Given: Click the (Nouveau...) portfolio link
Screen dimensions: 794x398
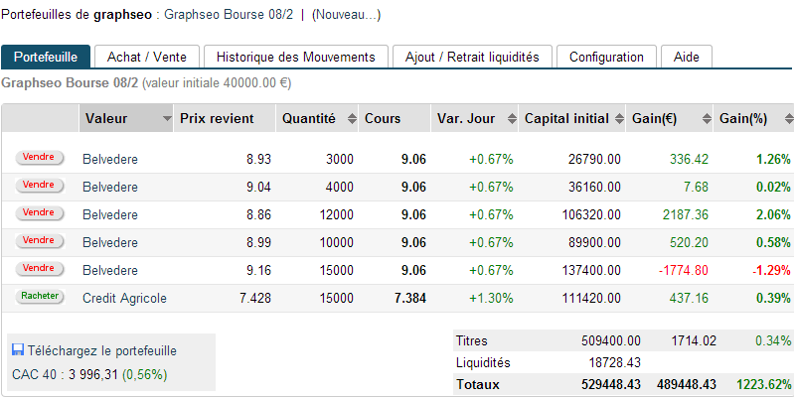Looking at the screenshot, I should pos(346,15).
